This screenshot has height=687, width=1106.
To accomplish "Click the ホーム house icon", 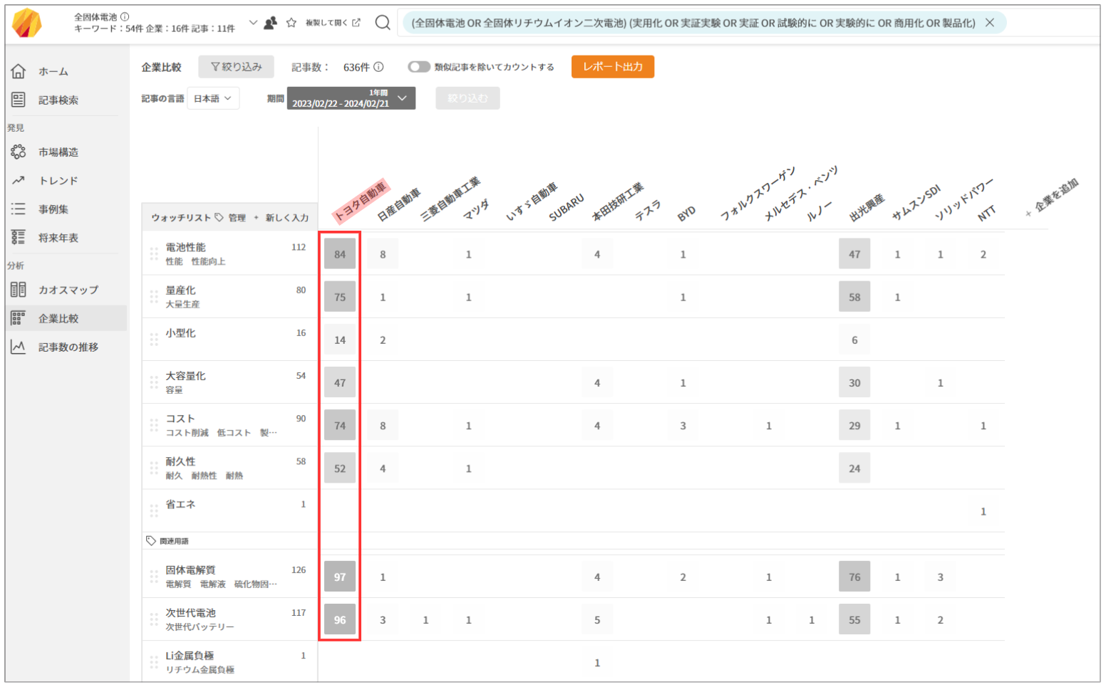I will 19,71.
